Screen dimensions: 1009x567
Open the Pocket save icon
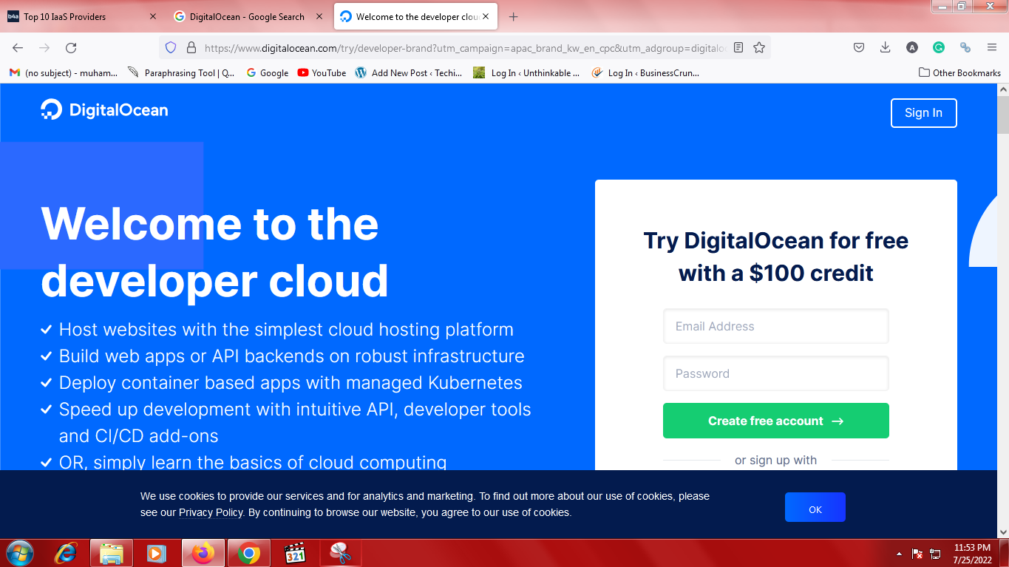859,47
